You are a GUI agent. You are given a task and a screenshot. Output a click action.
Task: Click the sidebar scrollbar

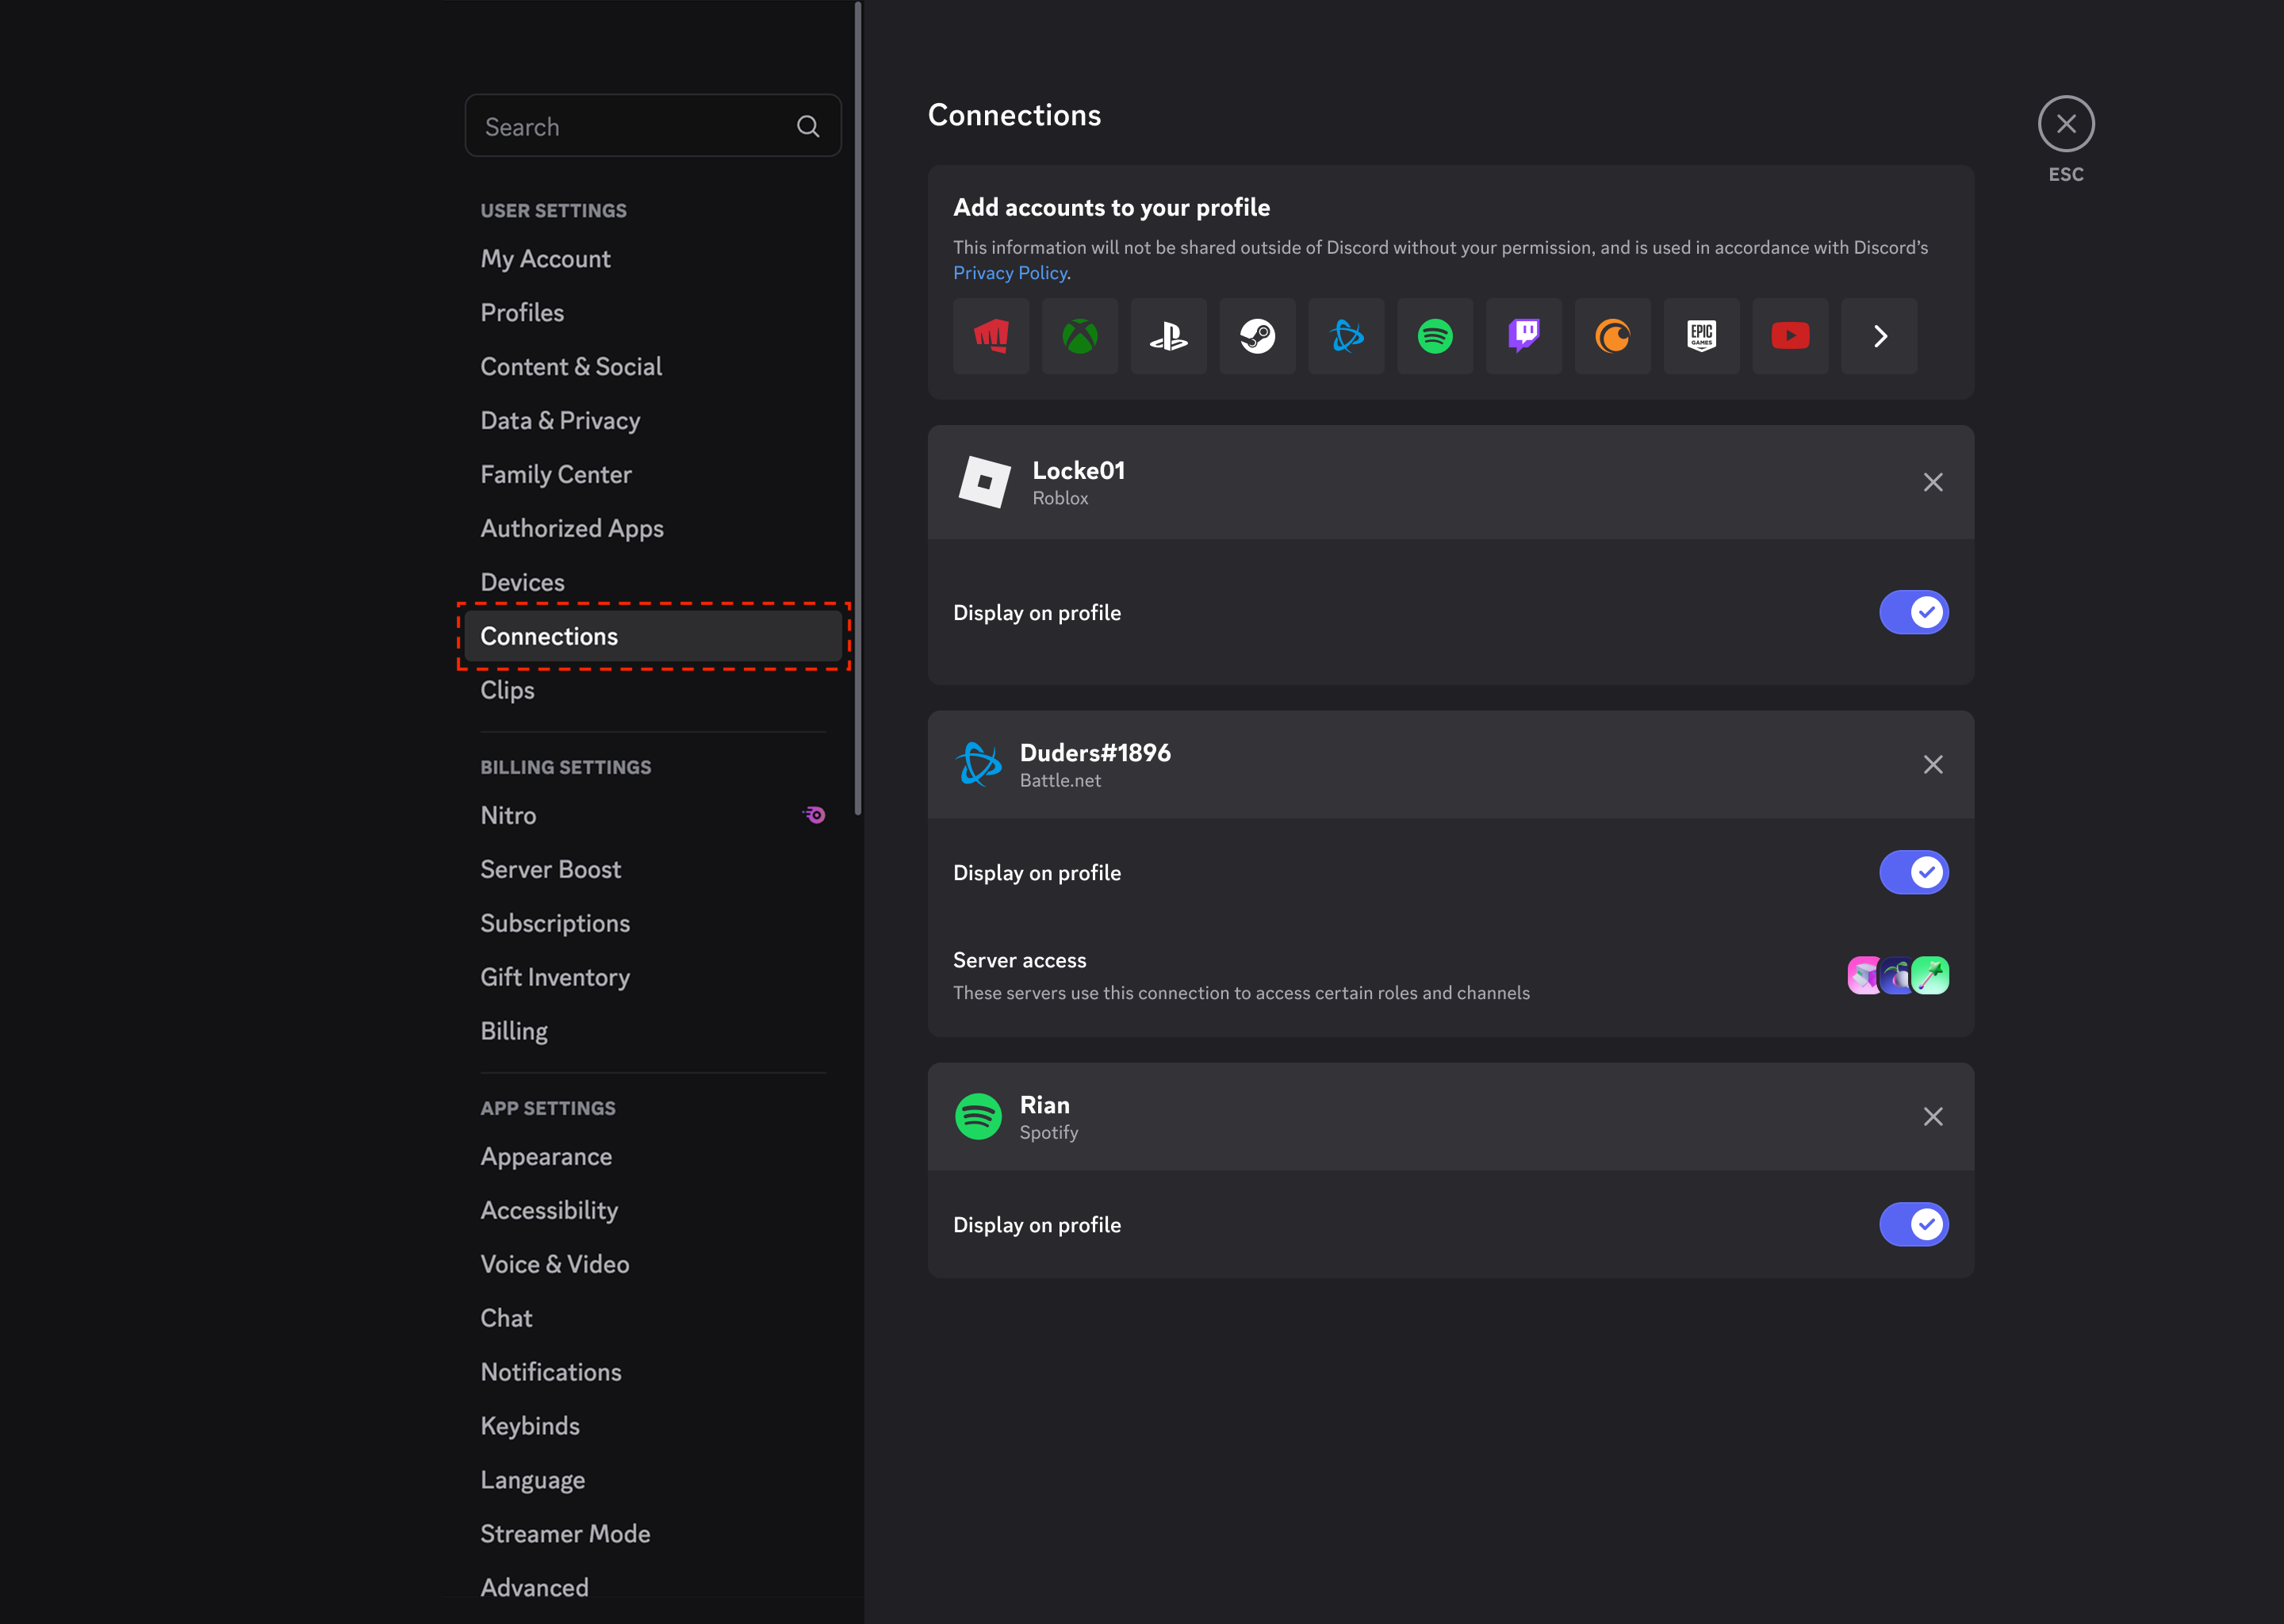point(858,408)
